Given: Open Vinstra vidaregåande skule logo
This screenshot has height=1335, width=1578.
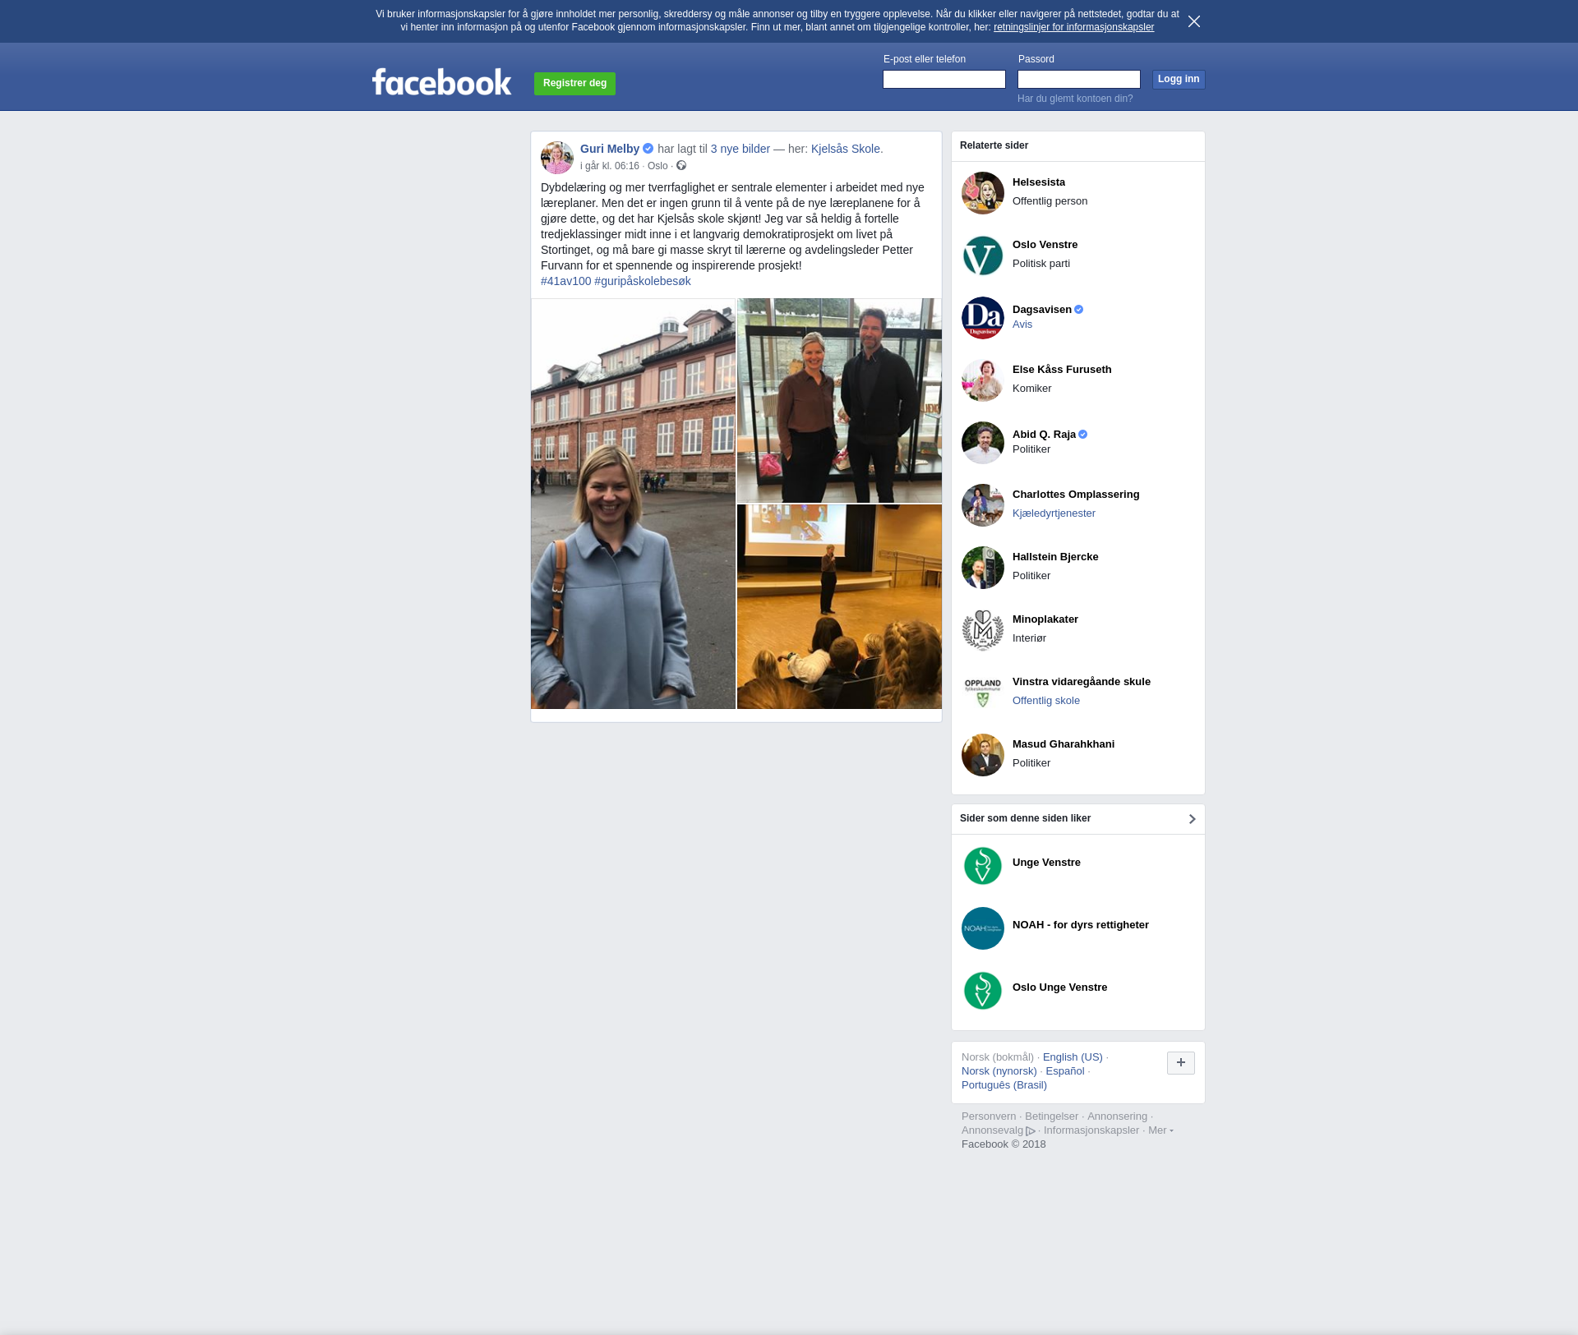Looking at the screenshot, I should click(983, 693).
